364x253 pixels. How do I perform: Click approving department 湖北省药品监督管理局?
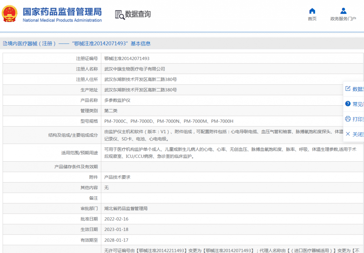pyautogui.click(x=126, y=209)
